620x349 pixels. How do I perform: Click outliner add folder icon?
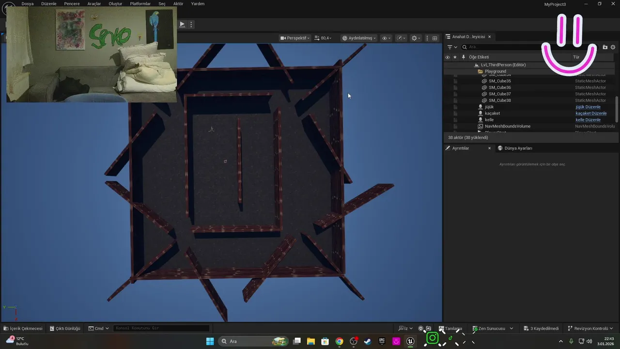click(605, 47)
